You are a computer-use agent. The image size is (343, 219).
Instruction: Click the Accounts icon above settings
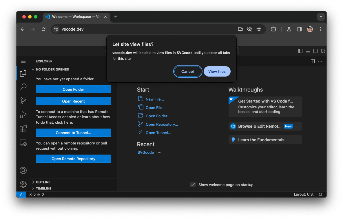(23, 170)
